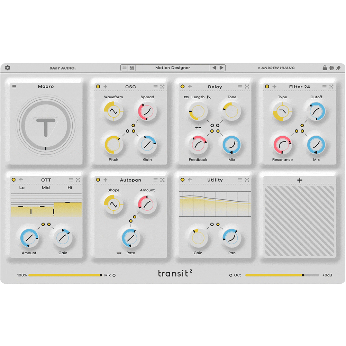This screenshot has width=346, height=346.
Task: Click the randomize dice icon in the top bar
Action: 331,67
